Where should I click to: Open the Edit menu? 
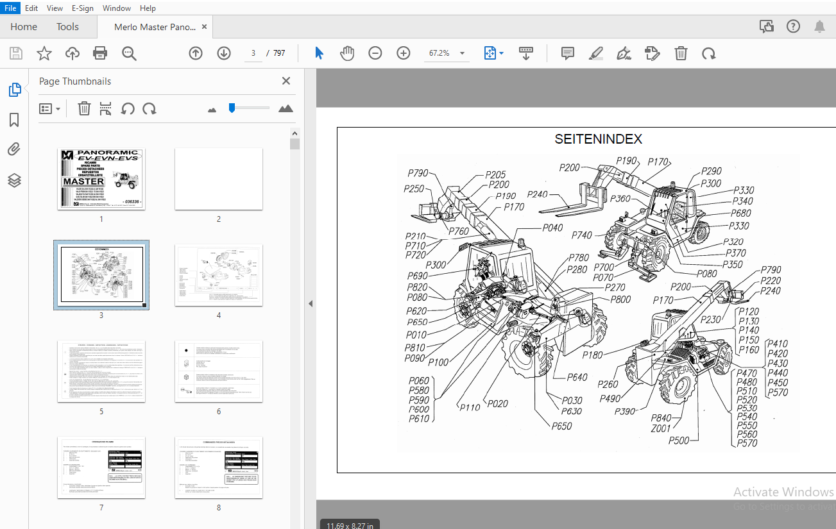coord(31,8)
